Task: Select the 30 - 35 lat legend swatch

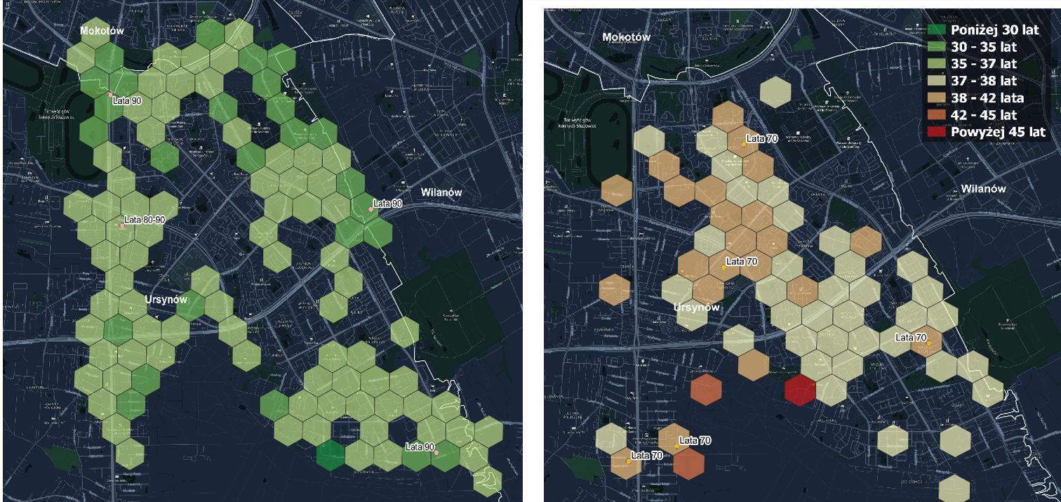Action: (x=935, y=47)
